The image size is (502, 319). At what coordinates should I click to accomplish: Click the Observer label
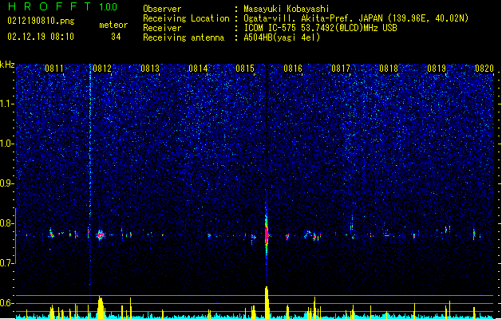(162, 9)
